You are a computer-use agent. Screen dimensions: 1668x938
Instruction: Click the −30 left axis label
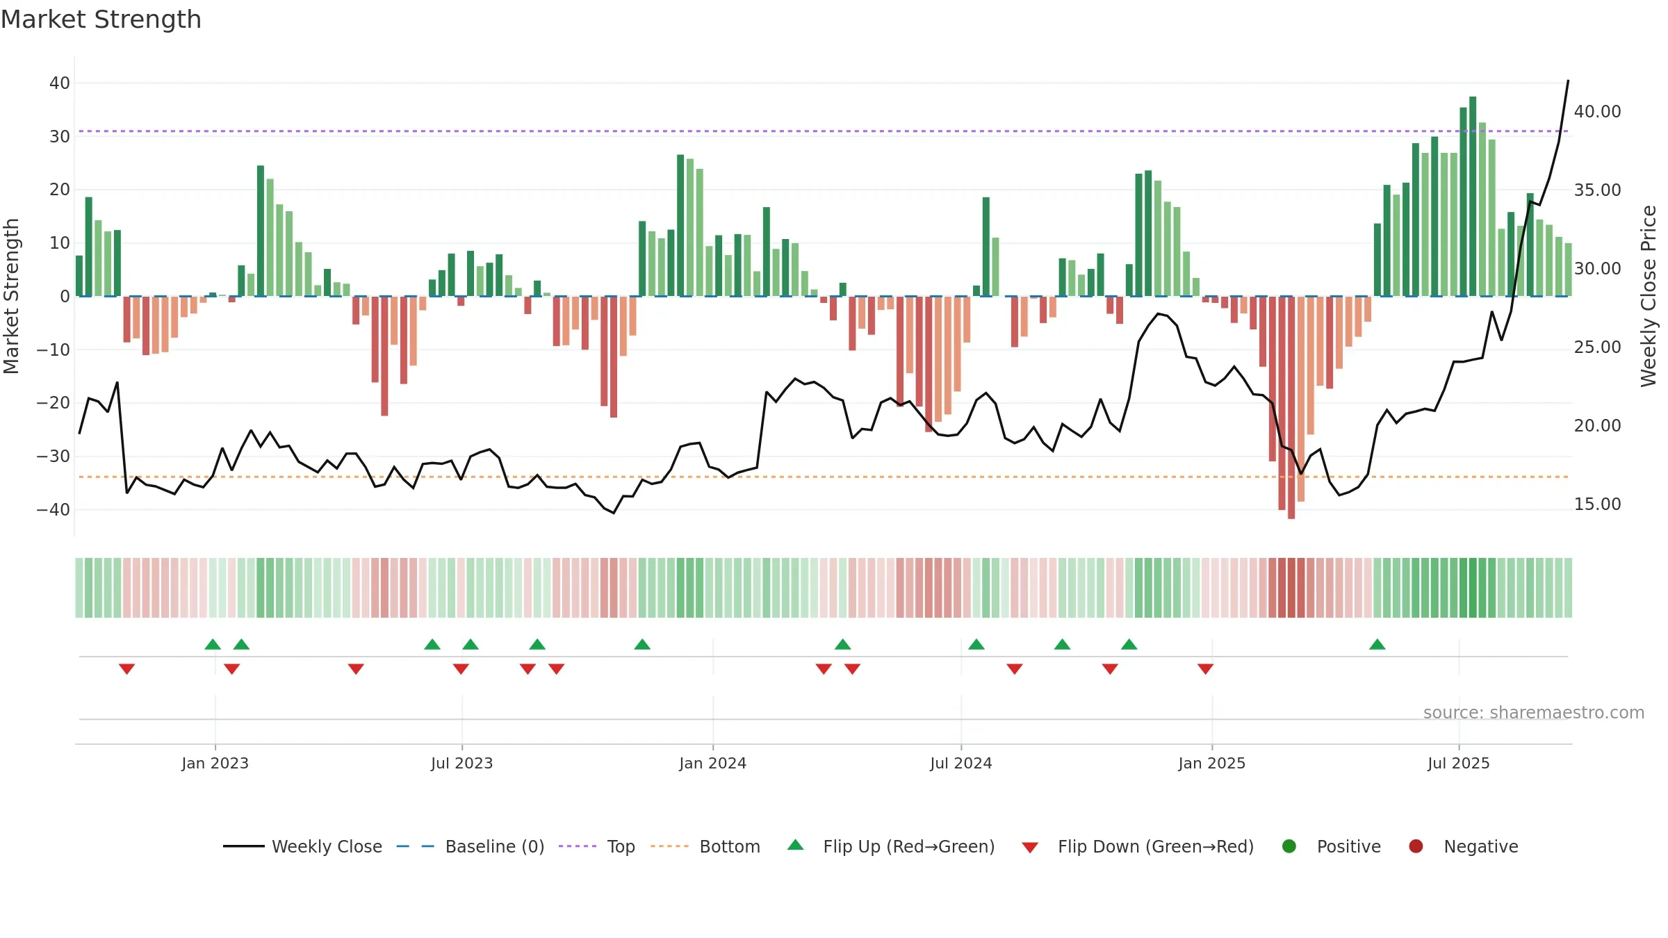(54, 456)
